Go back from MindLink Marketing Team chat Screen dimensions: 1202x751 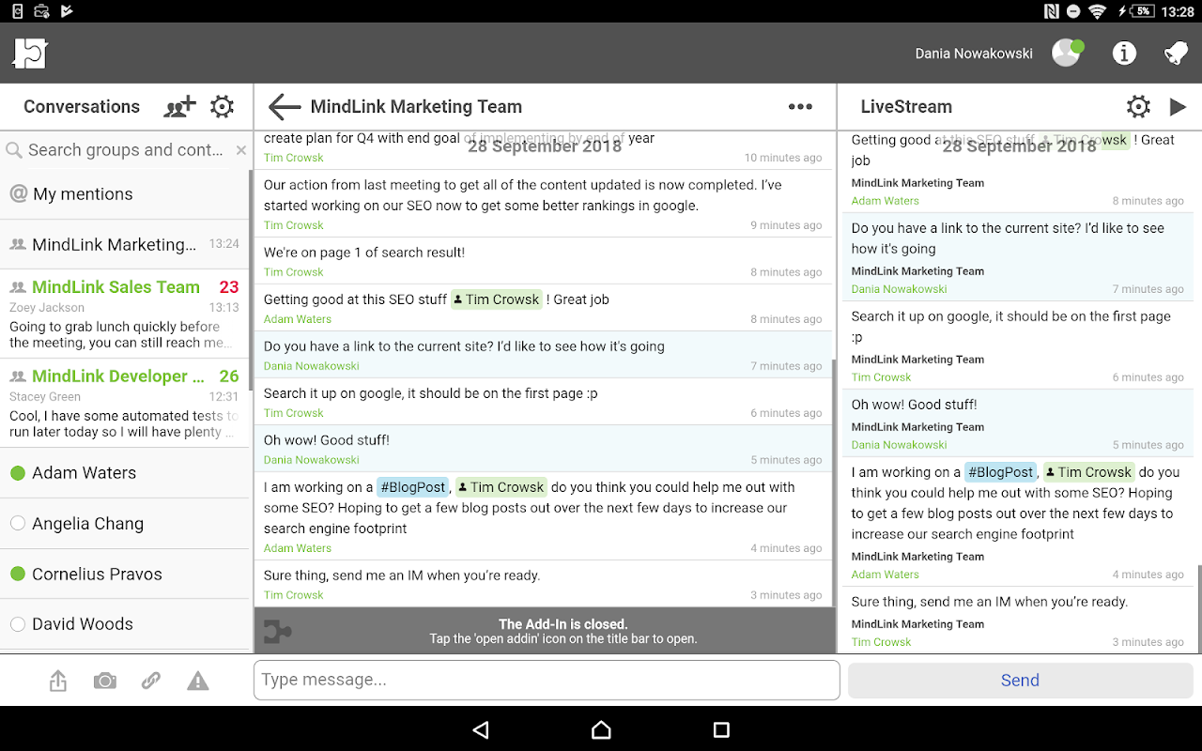point(285,107)
